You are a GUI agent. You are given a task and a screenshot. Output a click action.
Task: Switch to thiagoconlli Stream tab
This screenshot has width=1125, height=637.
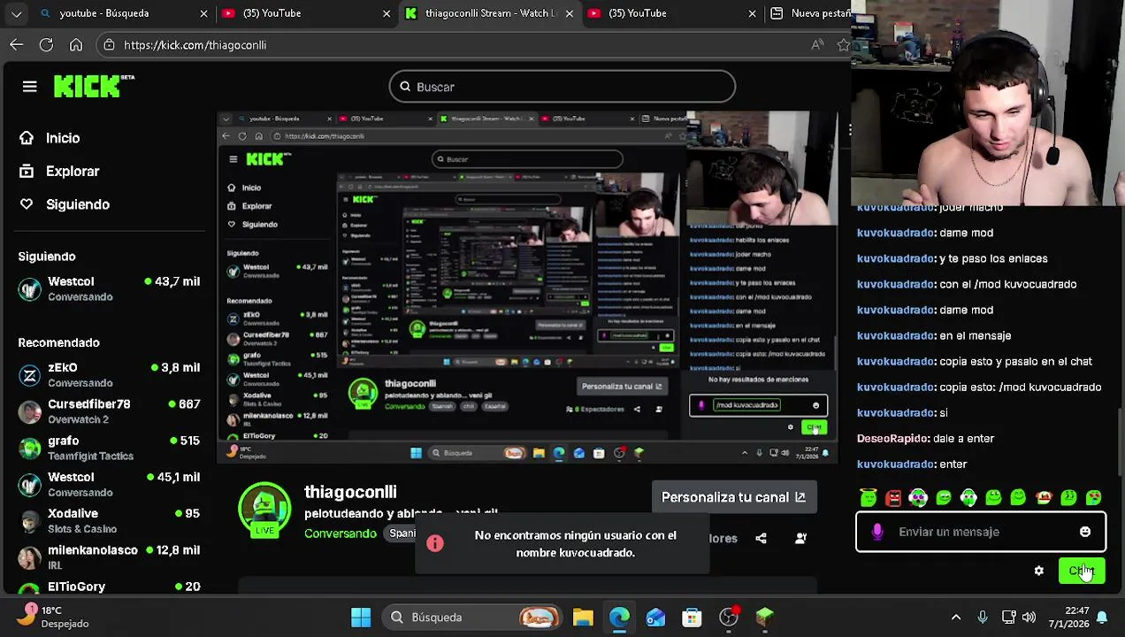tap(489, 13)
